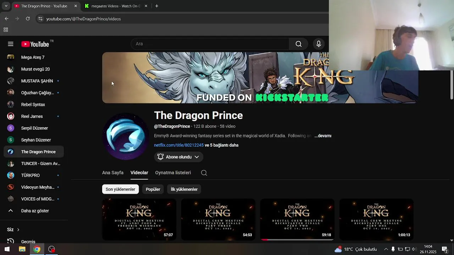
Task: Open MUSTAFA ŞAHİN channel
Action: tap(34, 81)
